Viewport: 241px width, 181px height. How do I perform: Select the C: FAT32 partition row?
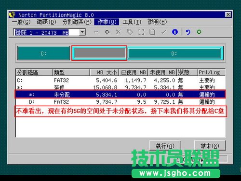(120, 80)
